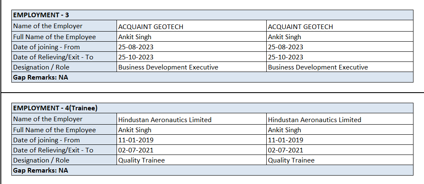
Task: Click Name of the Employer label under Employment 3
Action: 48,26
